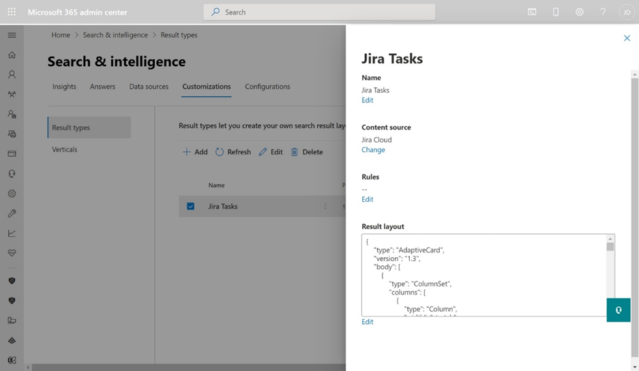Toggle the hamburger navigation menu
Viewport: 639px width, 371px height.
point(12,35)
